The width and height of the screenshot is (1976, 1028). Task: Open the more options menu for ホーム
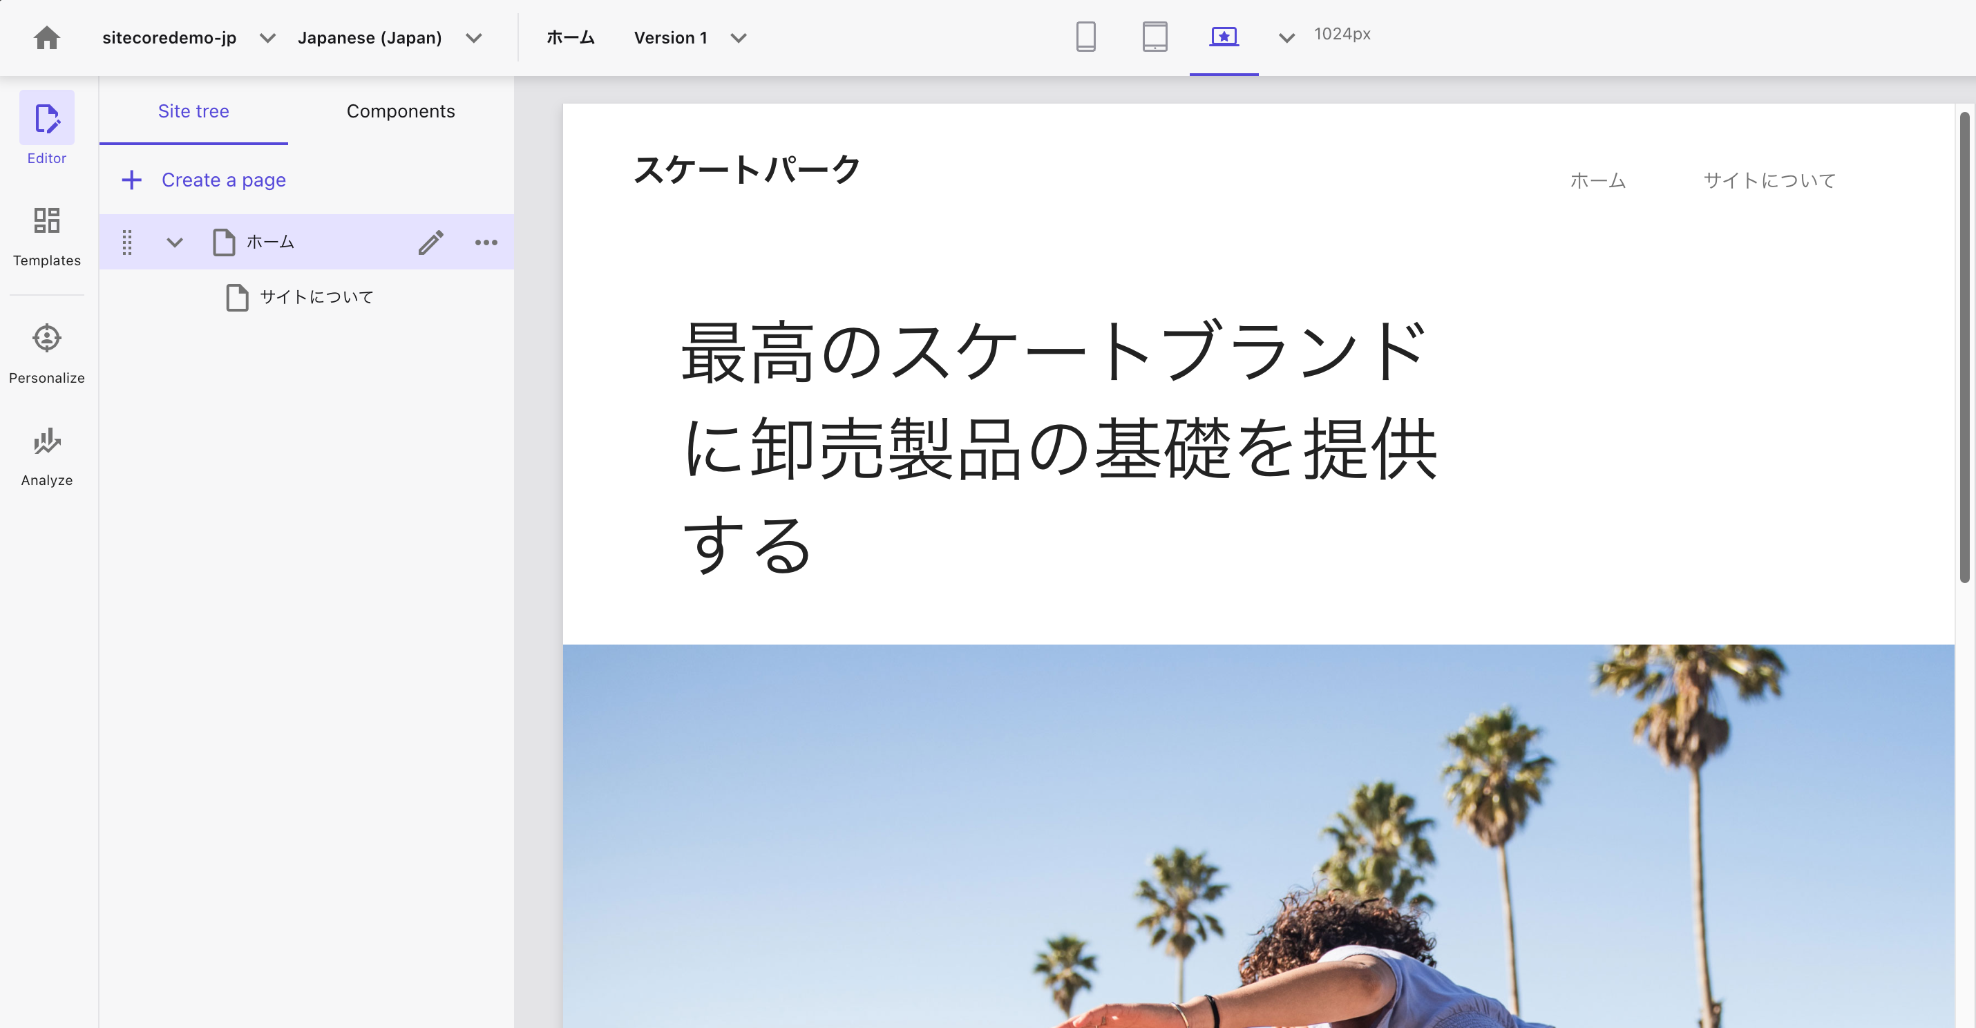486,242
